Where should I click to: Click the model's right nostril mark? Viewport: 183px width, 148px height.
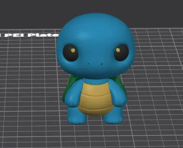[102, 64]
